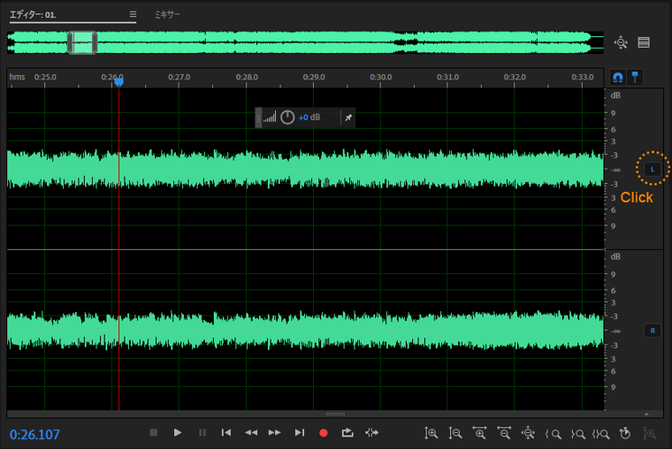Click the HUD drag grip handle
The width and height of the screenshot is (672, 449).
tap(258, 118)
